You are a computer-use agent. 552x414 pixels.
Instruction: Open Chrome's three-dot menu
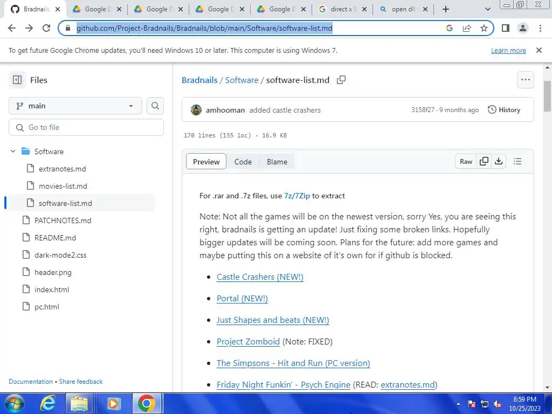540,28
